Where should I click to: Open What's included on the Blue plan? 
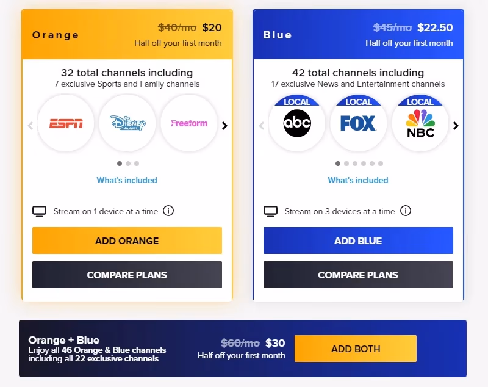pos(358,180)
